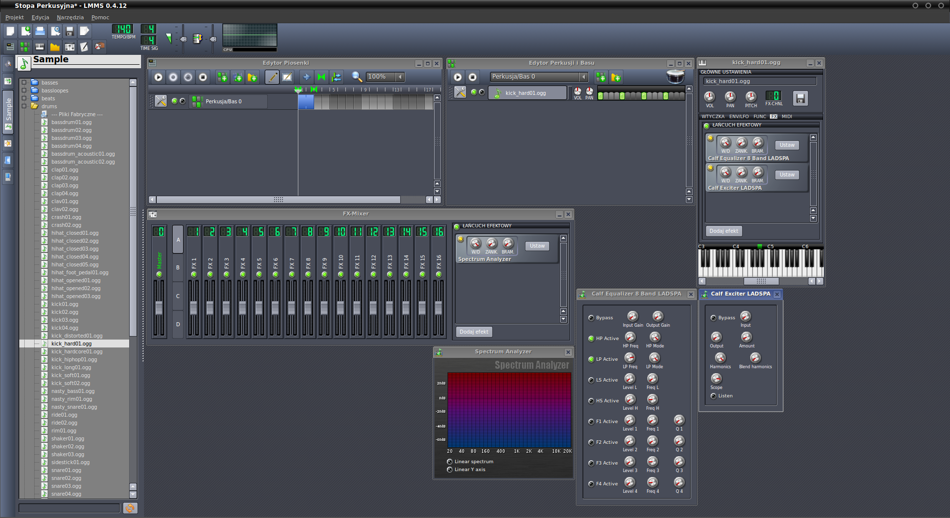Screen dimensions: 950x518
Task: Mute the kick_hard01.ogg track
Action: 474,92
